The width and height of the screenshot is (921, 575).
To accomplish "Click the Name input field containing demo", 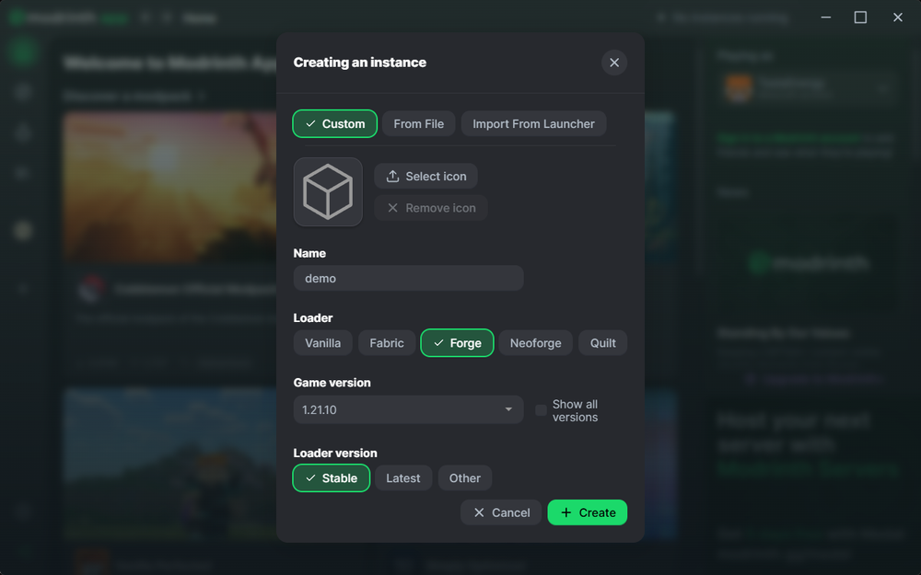I will [408, 277].
